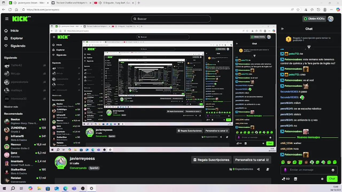Click the Obtén KICKs button
This screenshot has width=342, height=192.
tap(314, 19)
